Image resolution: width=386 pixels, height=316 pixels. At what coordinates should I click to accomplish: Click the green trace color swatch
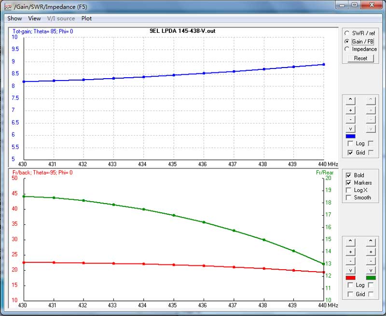371,278
